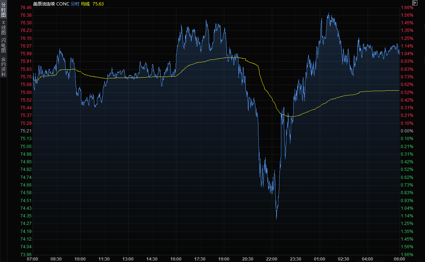425x262 pixels.
Task: Select the 闪电图 tick chart tab
Action: 3,45
